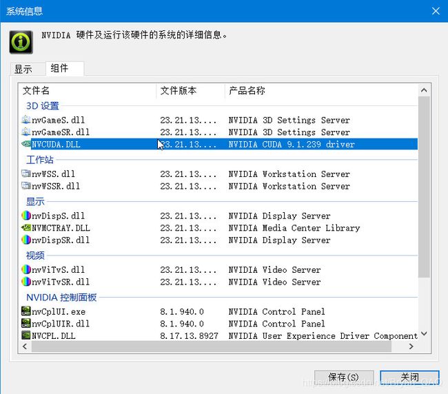Click the nvWSSR.dll workstation icon

(26, 186)
